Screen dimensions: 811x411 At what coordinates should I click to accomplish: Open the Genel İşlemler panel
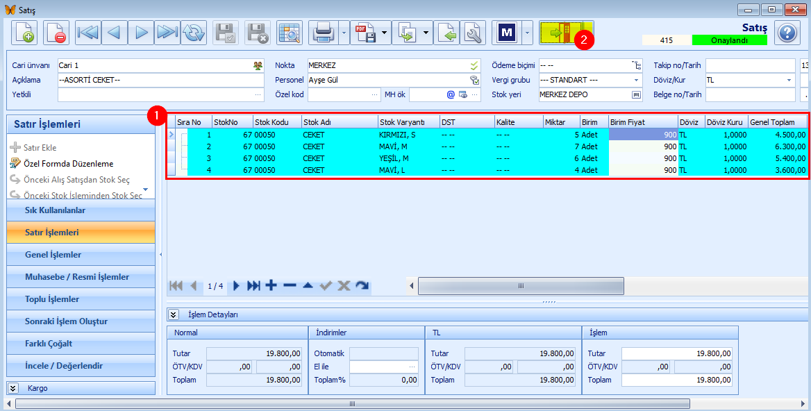[x=81, y=255]
